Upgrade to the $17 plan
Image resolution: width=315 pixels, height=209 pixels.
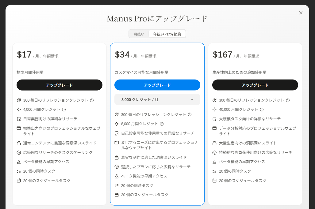(x=60, y=85)
